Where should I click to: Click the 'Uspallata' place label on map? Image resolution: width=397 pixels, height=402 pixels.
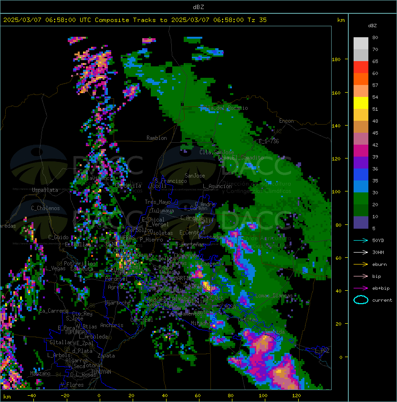click(x=45, y=190)
